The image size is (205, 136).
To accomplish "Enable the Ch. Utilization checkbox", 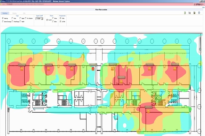I will pos(26,19).
